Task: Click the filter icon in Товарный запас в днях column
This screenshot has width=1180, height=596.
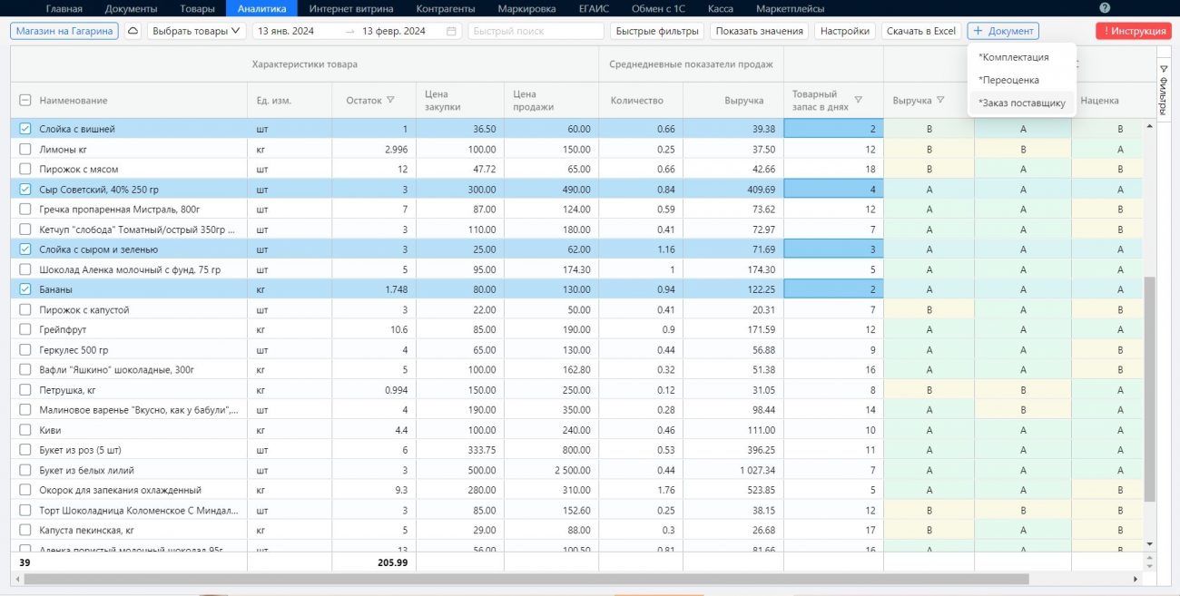Action: (x=858, y=100)
